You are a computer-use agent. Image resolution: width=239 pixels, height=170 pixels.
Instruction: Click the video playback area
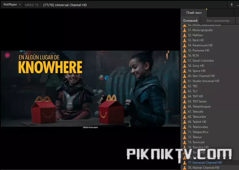[x=90, y=89]
